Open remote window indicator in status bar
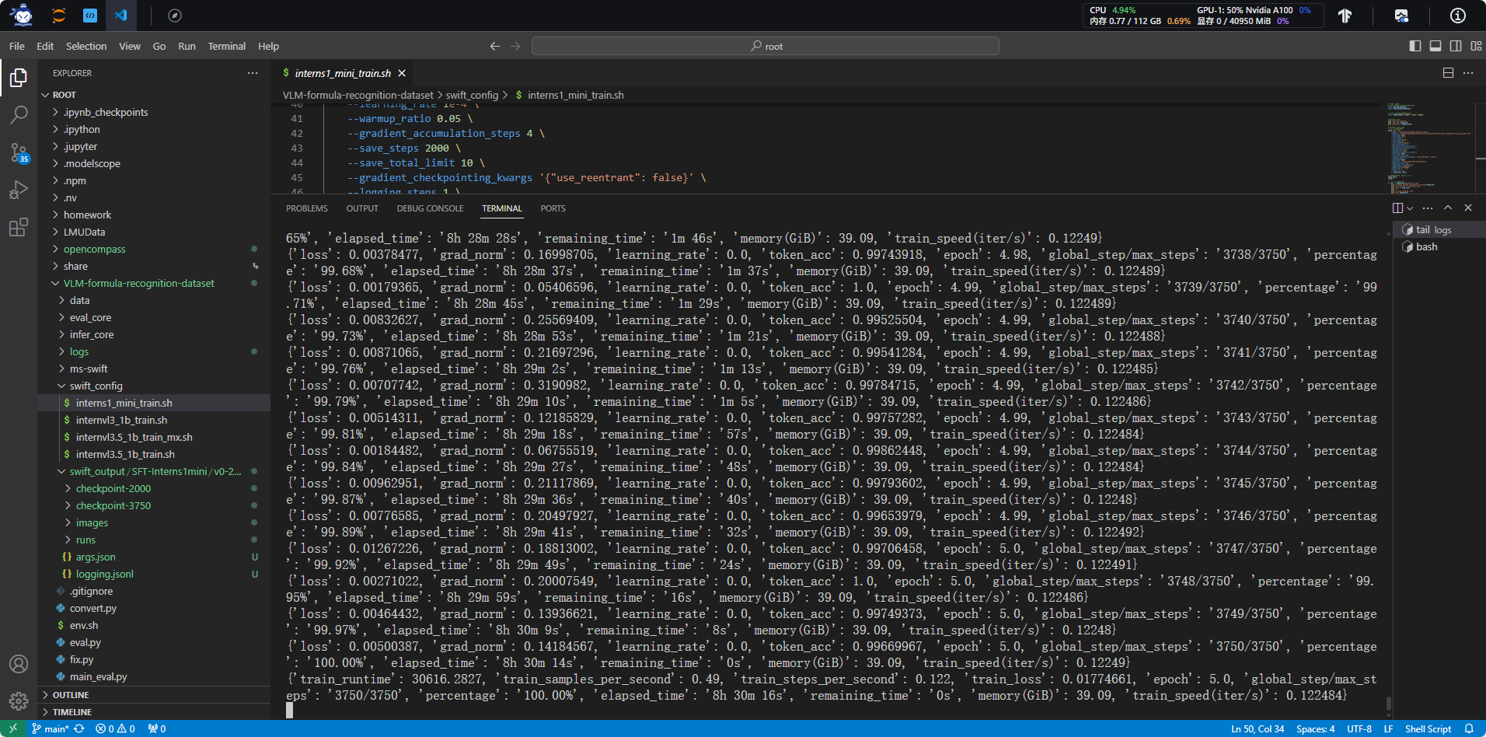This screenshot has height=737, width=1486. pos(13,728)
